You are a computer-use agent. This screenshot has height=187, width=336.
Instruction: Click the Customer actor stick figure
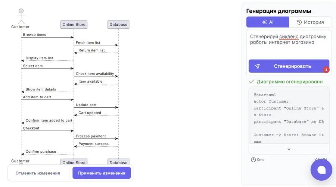[x=21, y=16]
